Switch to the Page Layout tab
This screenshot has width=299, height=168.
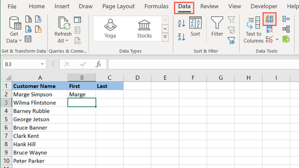[118, 6]
